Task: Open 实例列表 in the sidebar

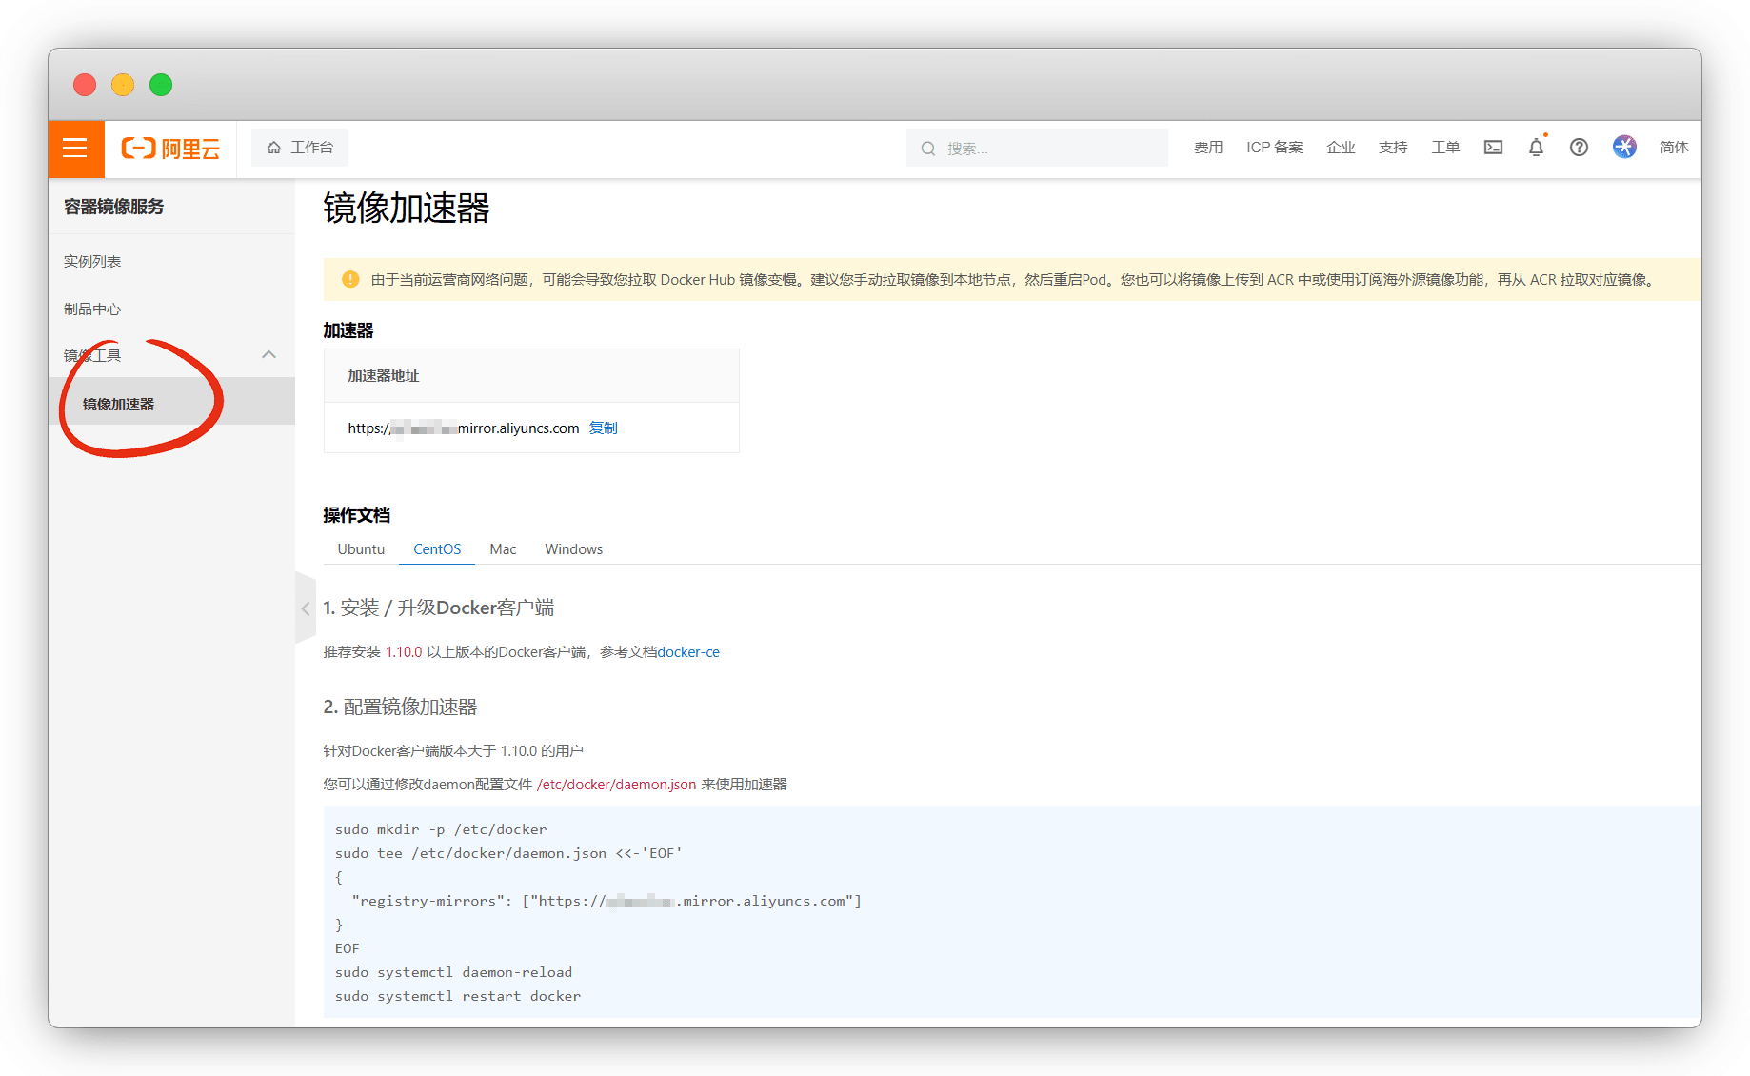Action: coord(92,262)
